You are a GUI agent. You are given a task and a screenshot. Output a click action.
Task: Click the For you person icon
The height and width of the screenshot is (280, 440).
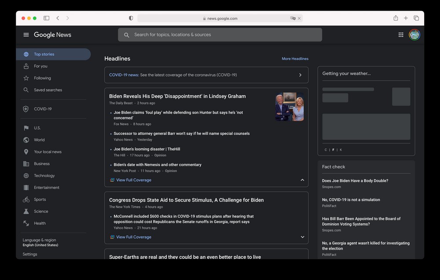[x=26, y=66]
